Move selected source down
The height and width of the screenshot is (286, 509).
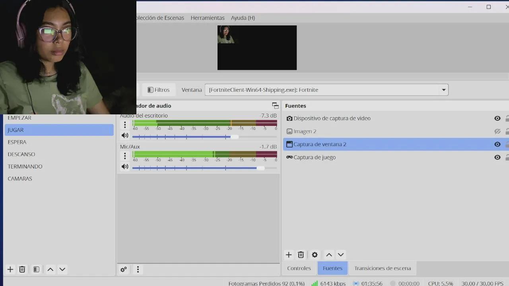(341, 255)
